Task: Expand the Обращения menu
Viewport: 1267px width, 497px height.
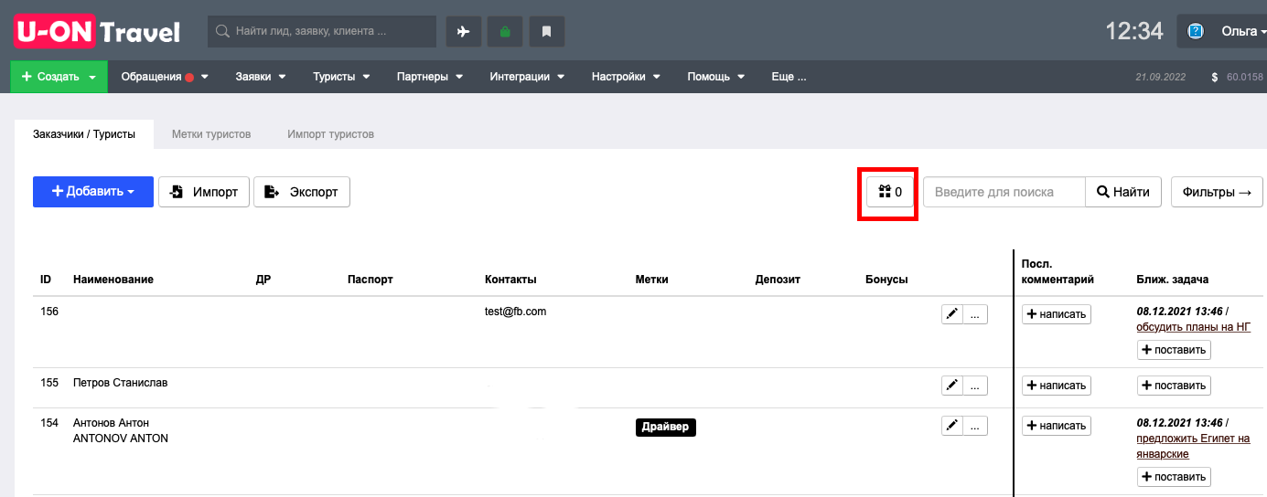Action: click(166, 77)
